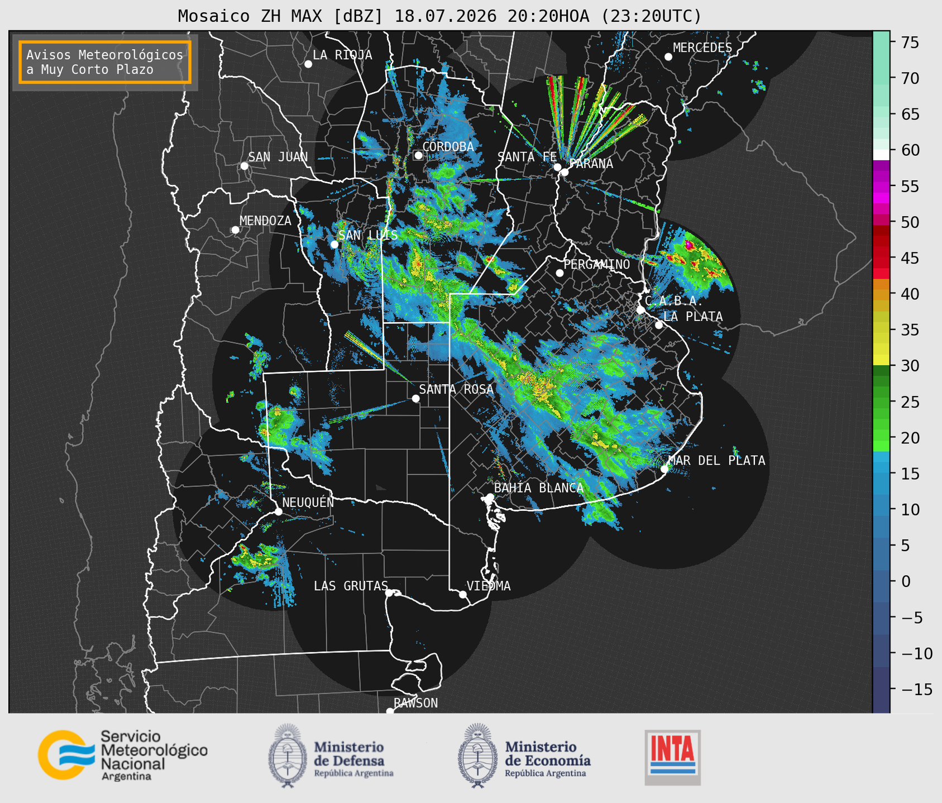Click the Ministerio de Economía emblem
Screen dimensions: 942x803
pyautogui.click(x=477, y=755)
